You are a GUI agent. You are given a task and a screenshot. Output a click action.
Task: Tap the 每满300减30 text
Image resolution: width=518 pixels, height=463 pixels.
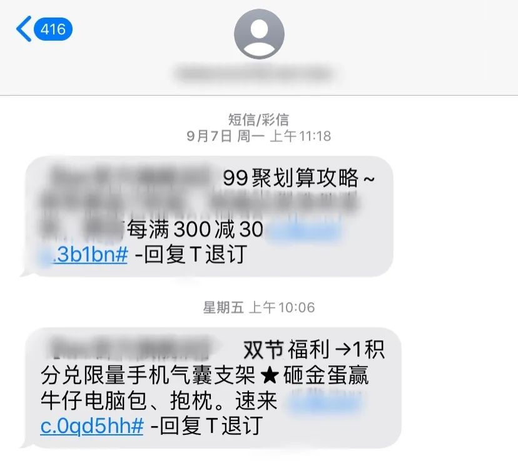(195, 229)
